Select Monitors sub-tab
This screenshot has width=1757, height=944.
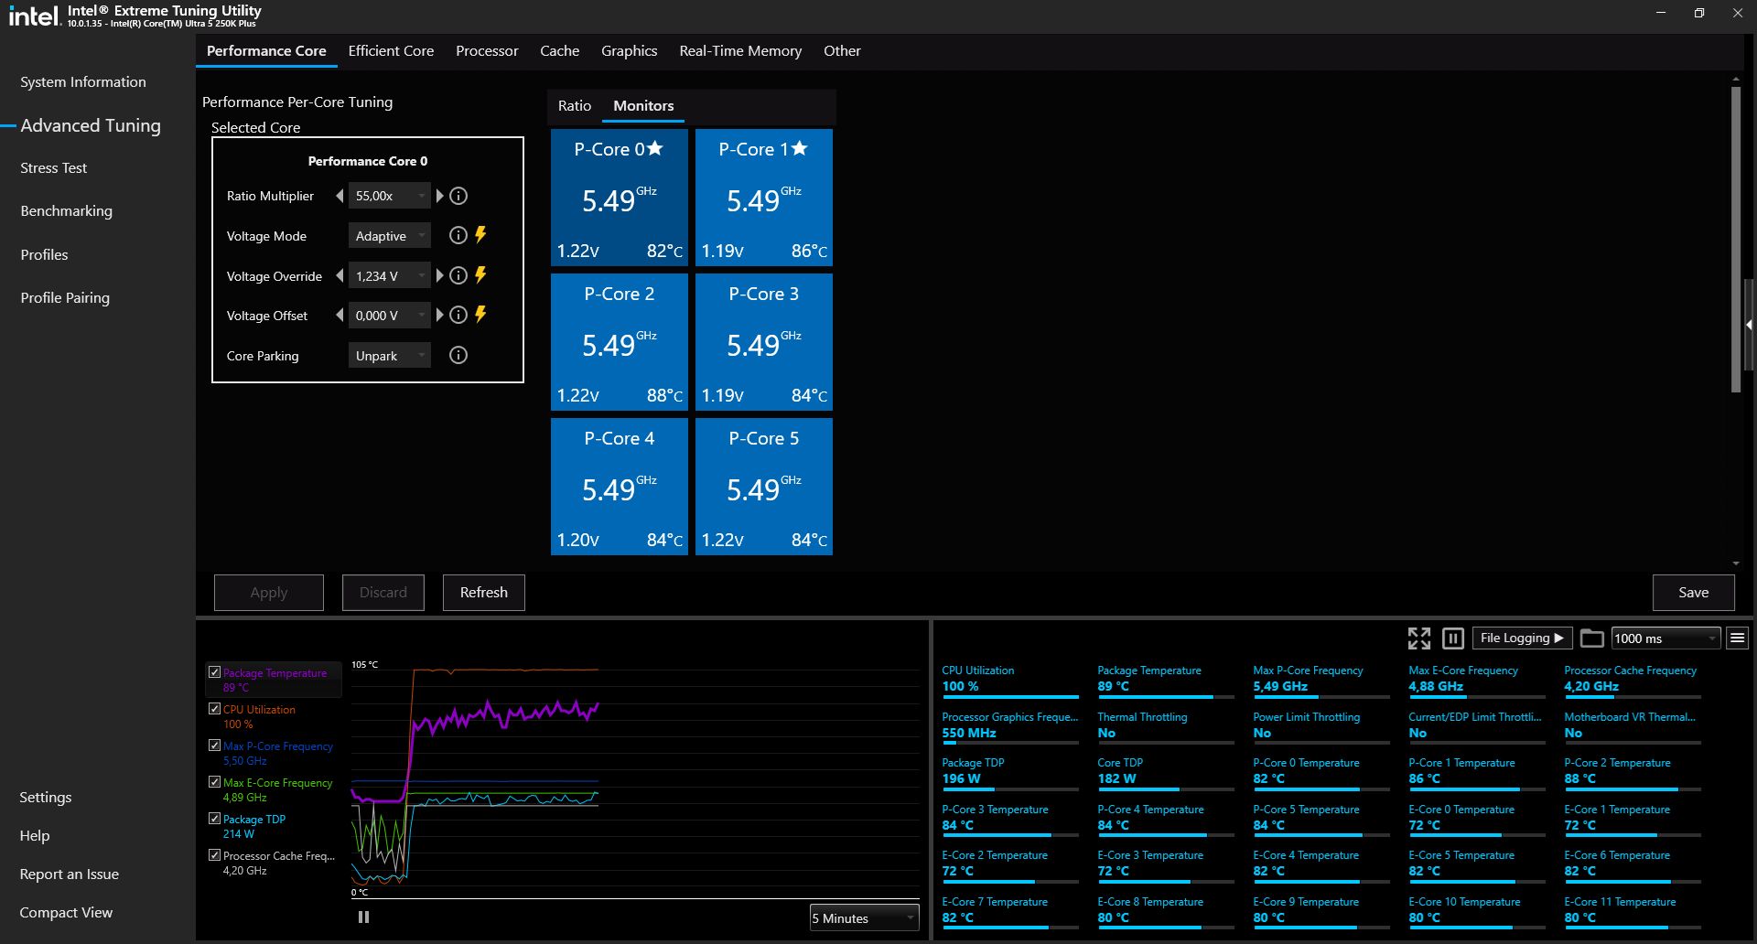643,105
